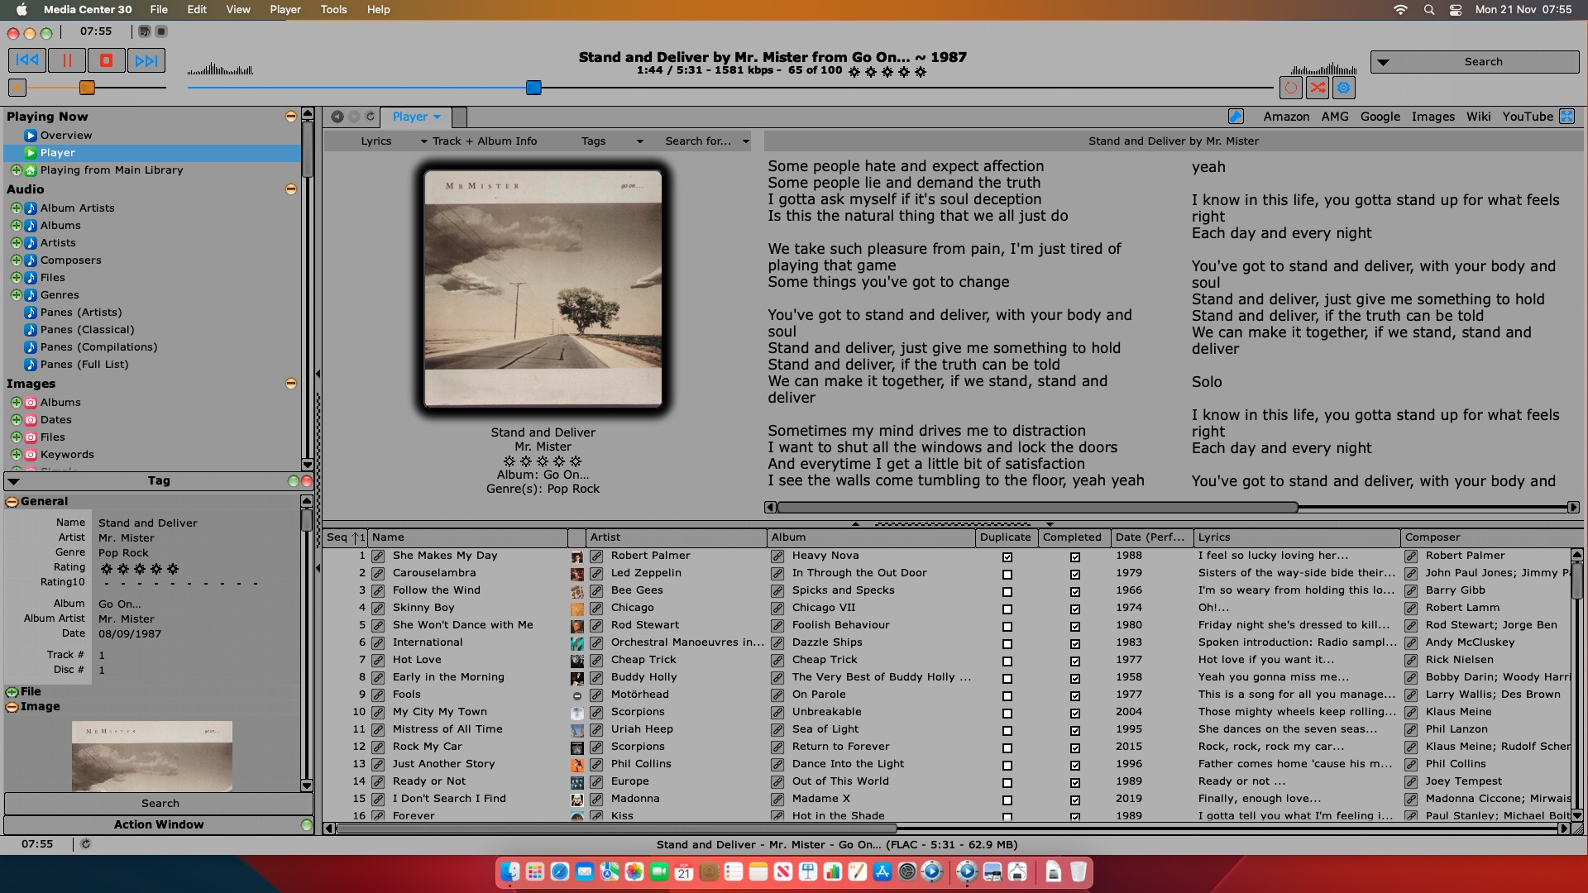Toggle Completed checkbox for Skinny Boy

tap(1075, 609)
